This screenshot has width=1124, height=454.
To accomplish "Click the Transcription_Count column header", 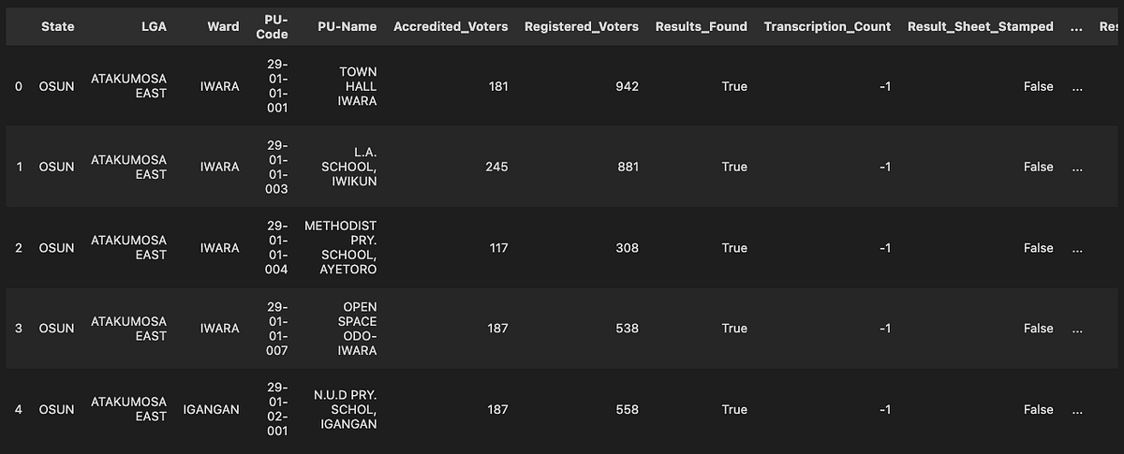I will pyautogui.click(x=827, y=26).
